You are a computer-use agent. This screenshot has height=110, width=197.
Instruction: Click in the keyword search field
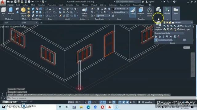[128, 2]
